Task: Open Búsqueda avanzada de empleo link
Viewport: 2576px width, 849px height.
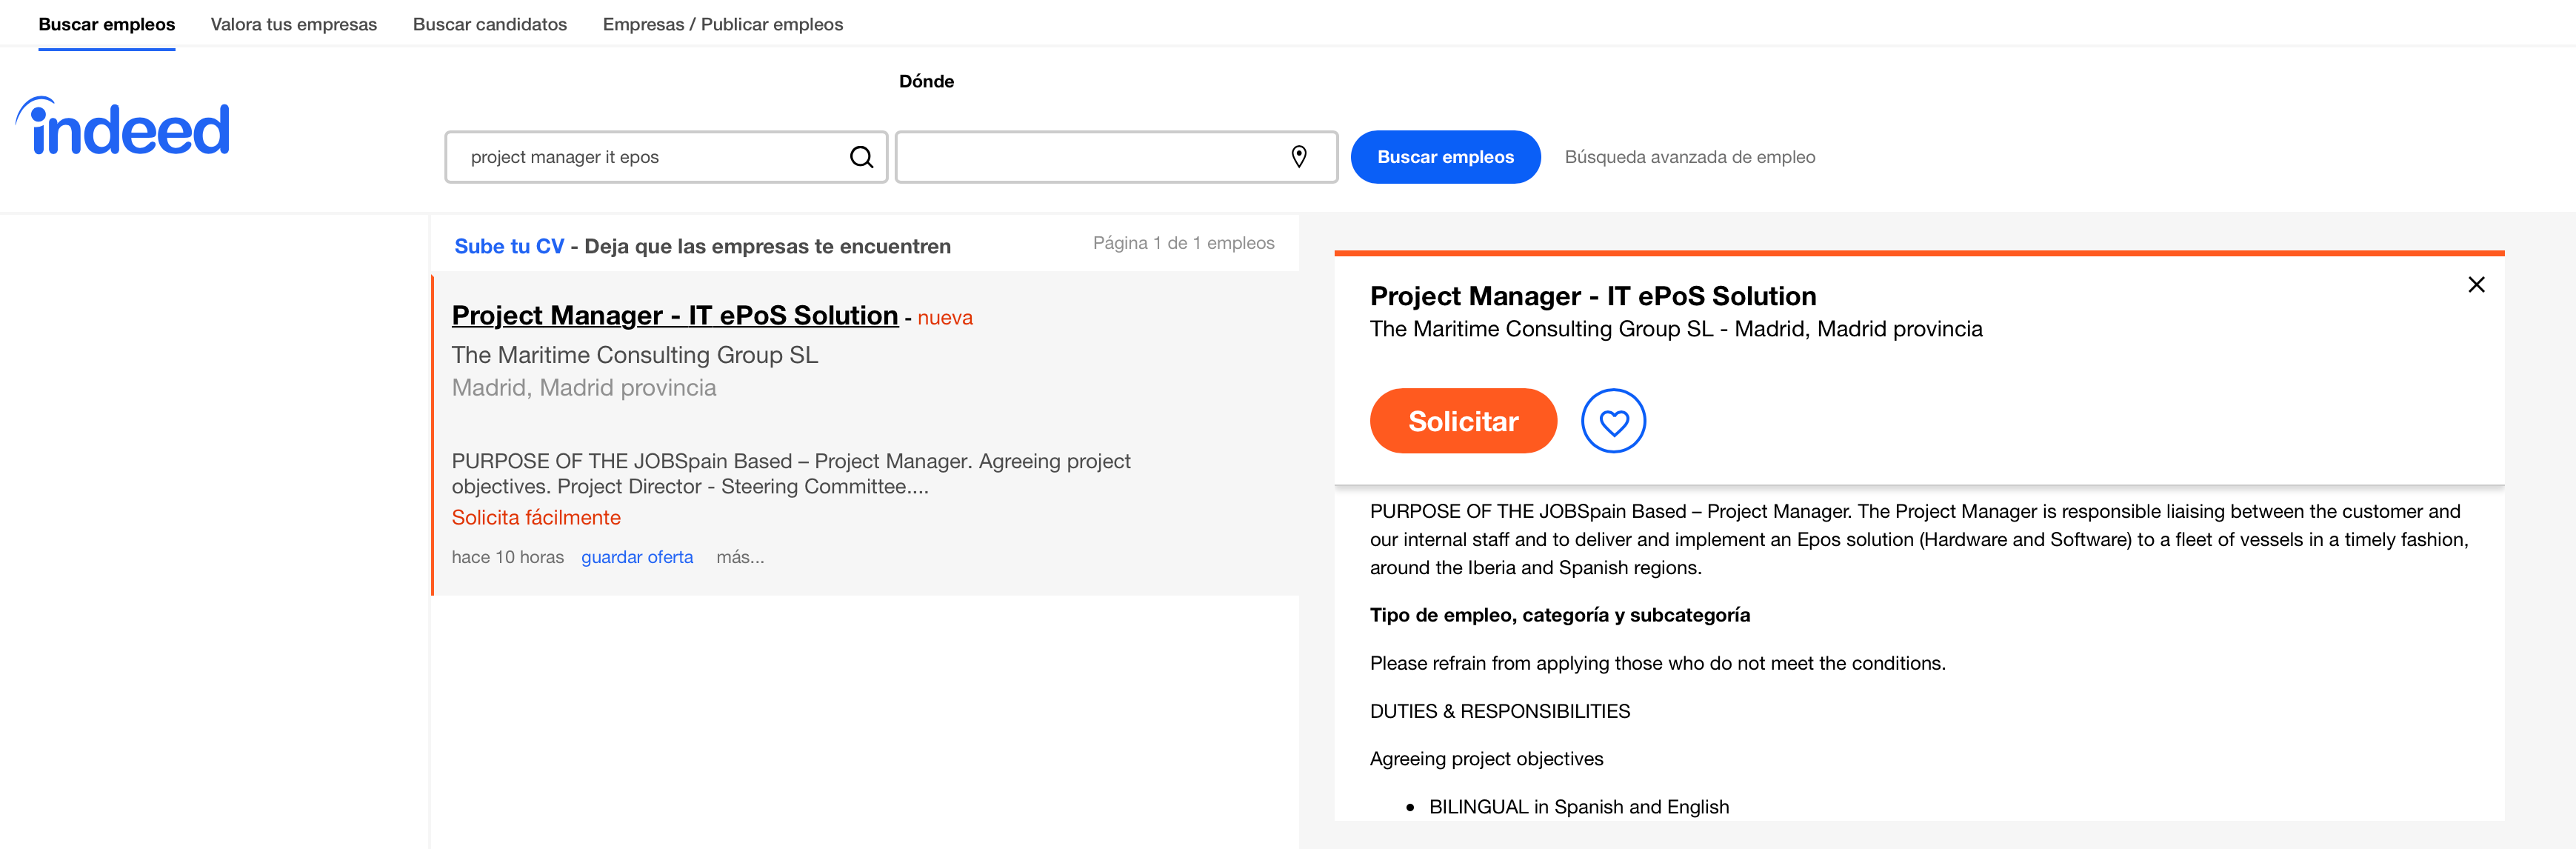Action: click(1689, 157)
